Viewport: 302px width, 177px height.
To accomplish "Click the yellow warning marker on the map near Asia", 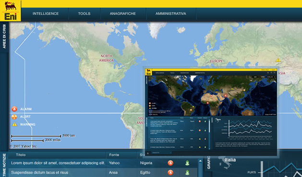I will [278, 60].
